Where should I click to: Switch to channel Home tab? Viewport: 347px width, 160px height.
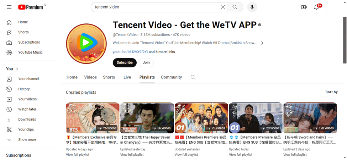[x=72, y=77]
